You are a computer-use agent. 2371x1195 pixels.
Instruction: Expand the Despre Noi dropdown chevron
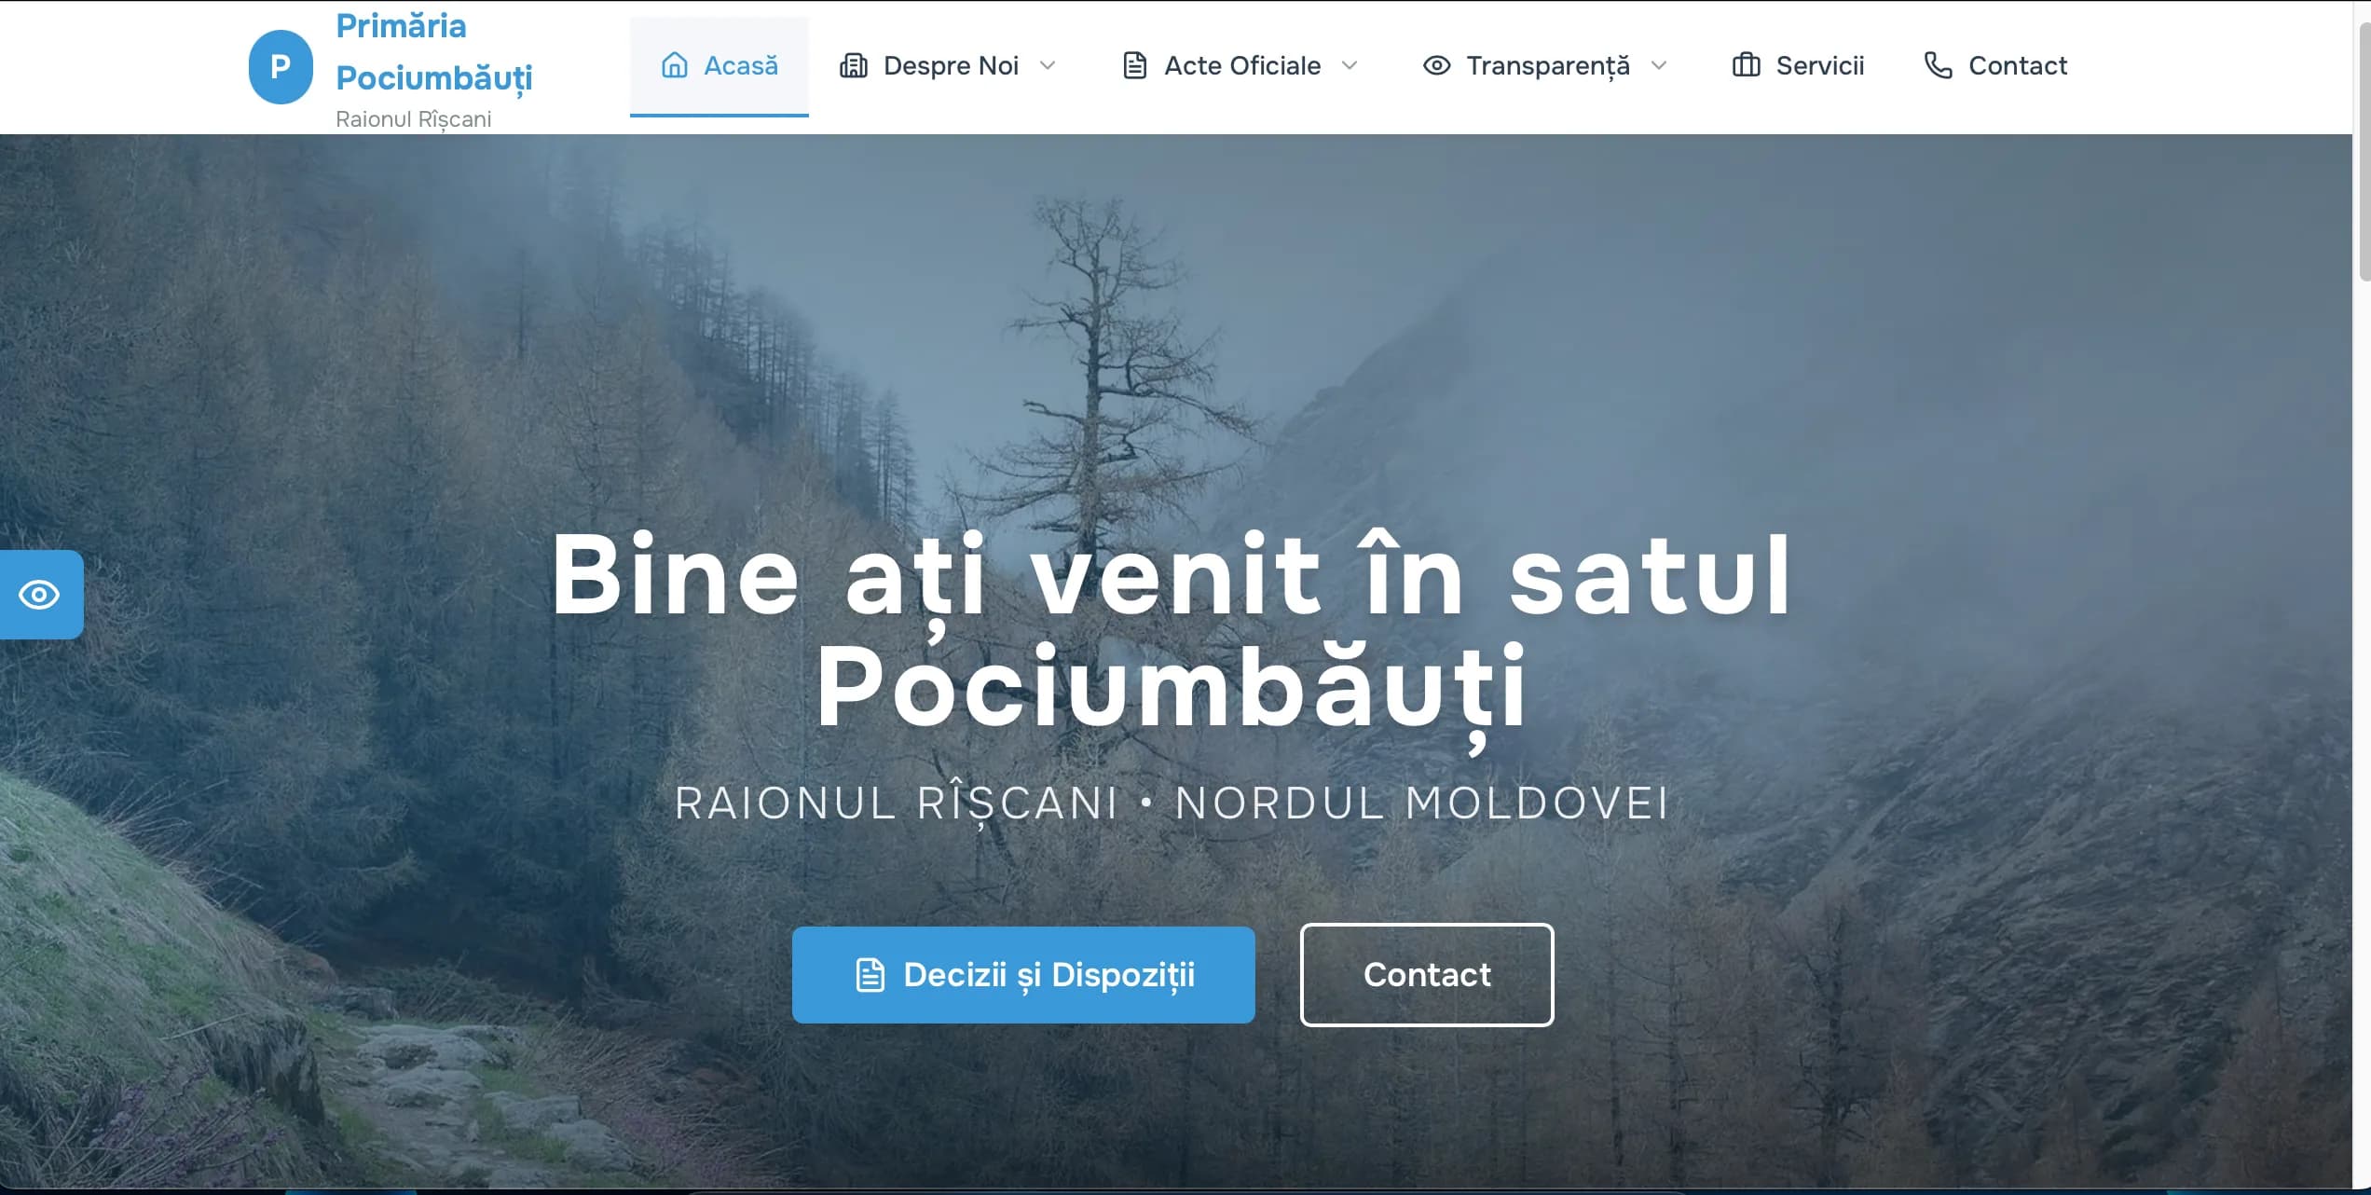pos(1048,65)
